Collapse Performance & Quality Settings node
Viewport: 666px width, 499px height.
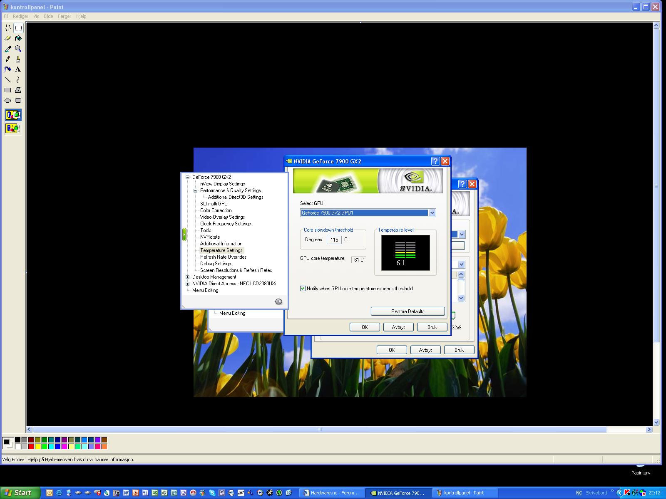click(195, 190)
